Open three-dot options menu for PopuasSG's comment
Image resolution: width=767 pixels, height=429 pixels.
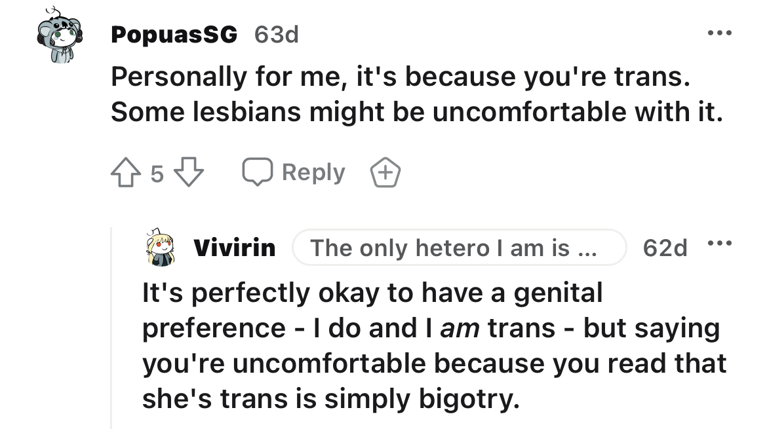tap(720, 33)
